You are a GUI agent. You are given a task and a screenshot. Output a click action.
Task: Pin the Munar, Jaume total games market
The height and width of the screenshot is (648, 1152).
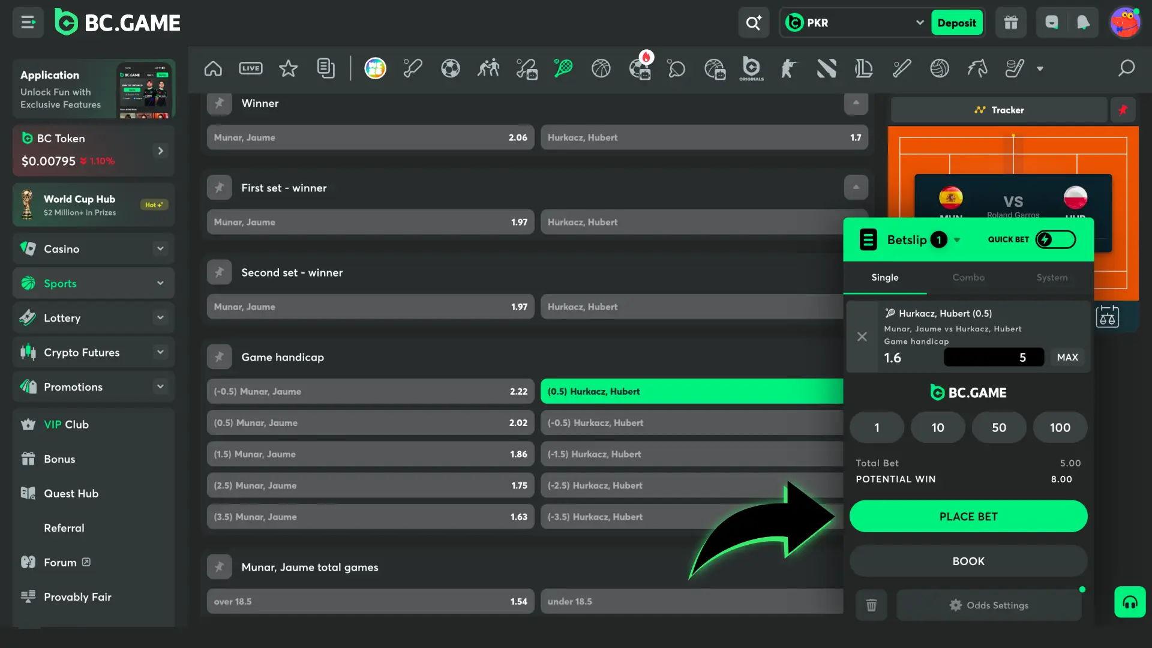click(220, 567)
